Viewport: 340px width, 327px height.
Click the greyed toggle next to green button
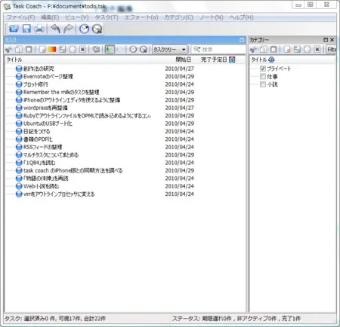120,49
